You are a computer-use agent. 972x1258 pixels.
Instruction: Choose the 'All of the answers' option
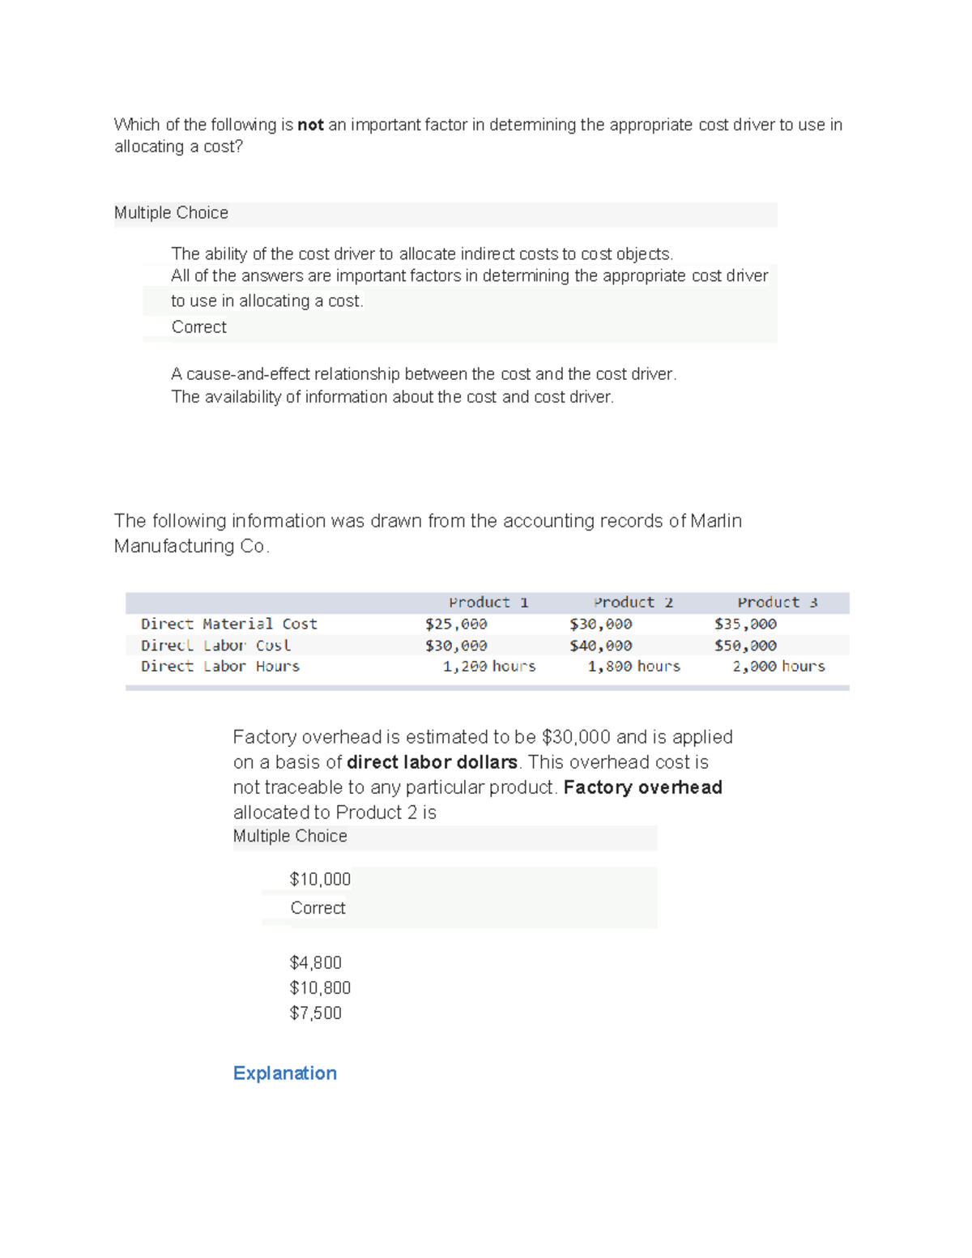(x=470, y=288)
